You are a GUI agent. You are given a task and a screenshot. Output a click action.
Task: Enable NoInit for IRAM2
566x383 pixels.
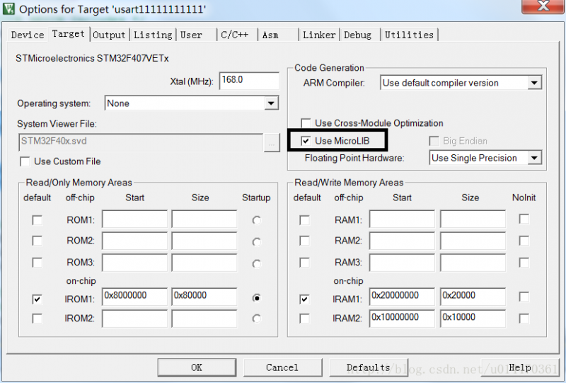click(524, 319)
